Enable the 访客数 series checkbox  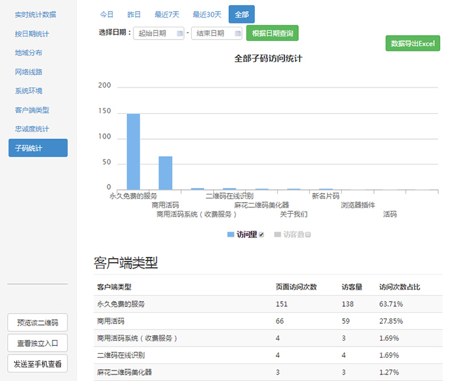pos(308,235)
